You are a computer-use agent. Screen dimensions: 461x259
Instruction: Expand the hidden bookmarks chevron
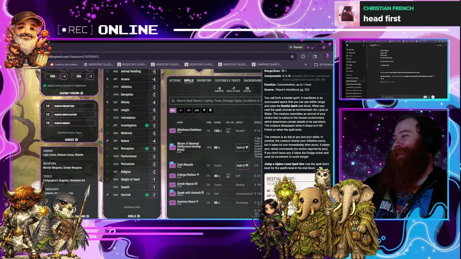[x=306, y=64]
